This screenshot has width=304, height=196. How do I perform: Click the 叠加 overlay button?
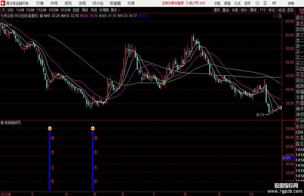pos(226,10)
